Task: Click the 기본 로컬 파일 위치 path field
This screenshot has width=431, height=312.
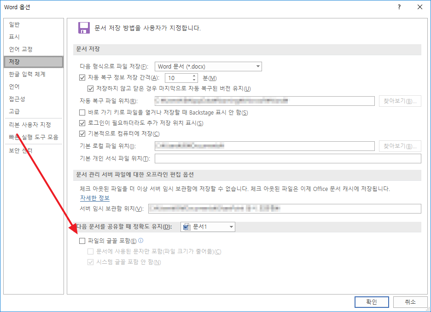Action: coord(264,146)
